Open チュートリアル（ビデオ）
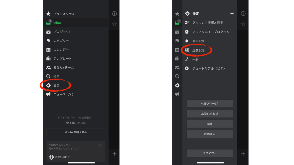Screen dimensions: 294x165 click(210, 68)
